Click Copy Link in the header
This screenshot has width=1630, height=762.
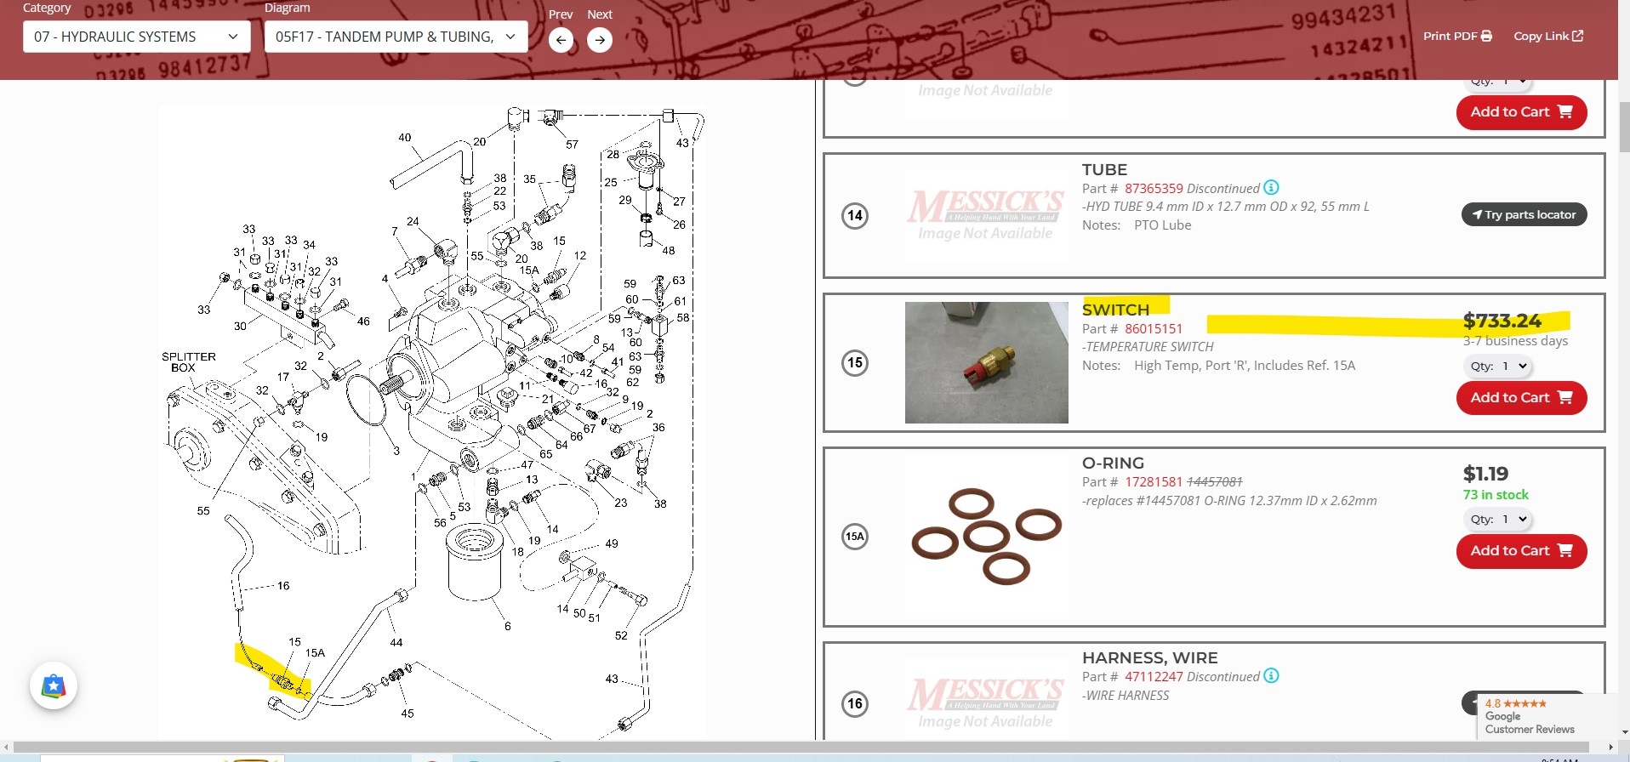click(x=1548, y=36)
